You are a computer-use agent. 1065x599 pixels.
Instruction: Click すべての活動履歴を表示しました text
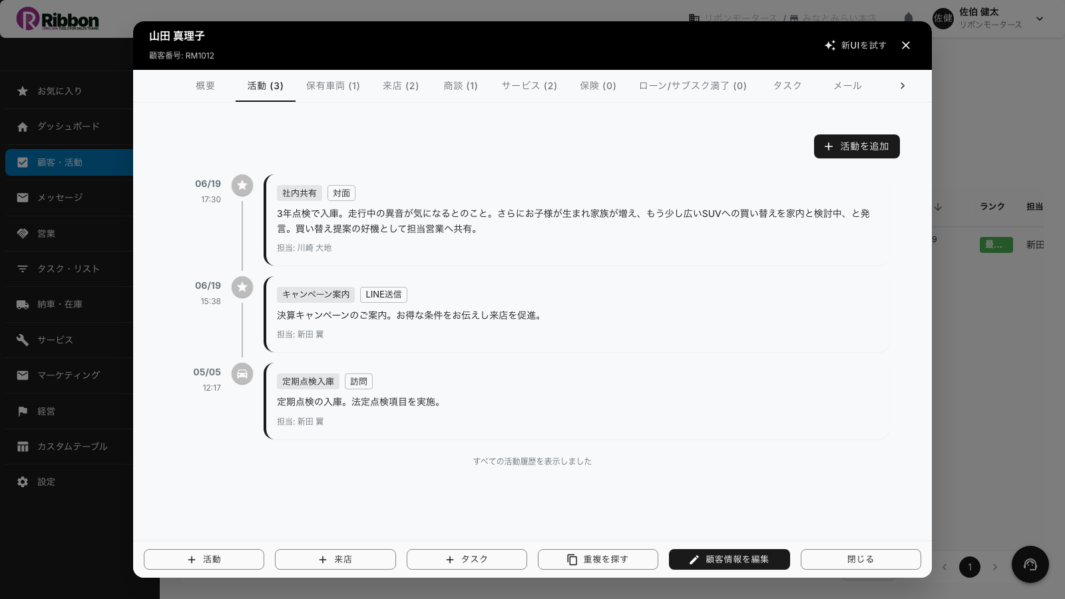tap(532, 461)
